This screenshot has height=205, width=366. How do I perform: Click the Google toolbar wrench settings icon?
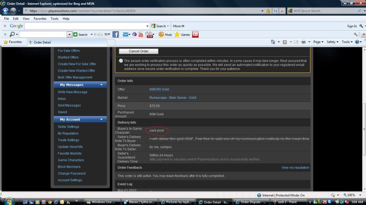[x=361, y=26]
